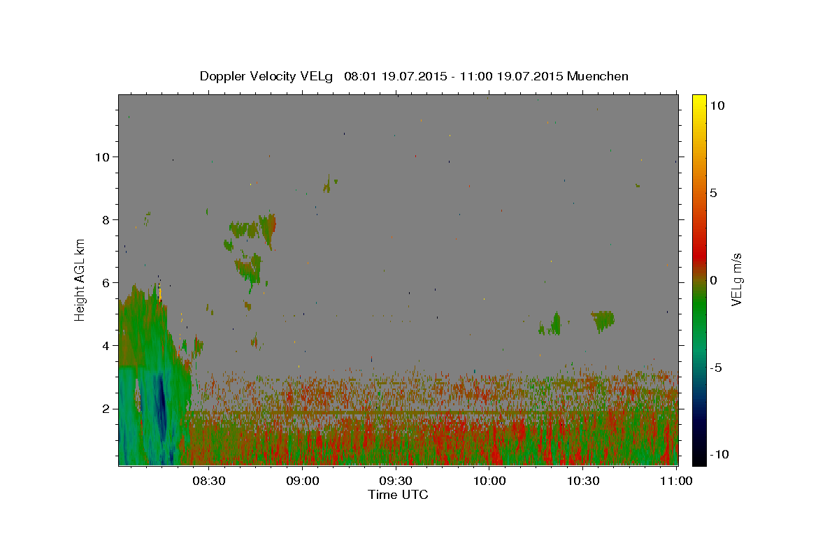Click the height tick label 2
Viewport: 839px width, 559px height.
[x=107, y=409]
